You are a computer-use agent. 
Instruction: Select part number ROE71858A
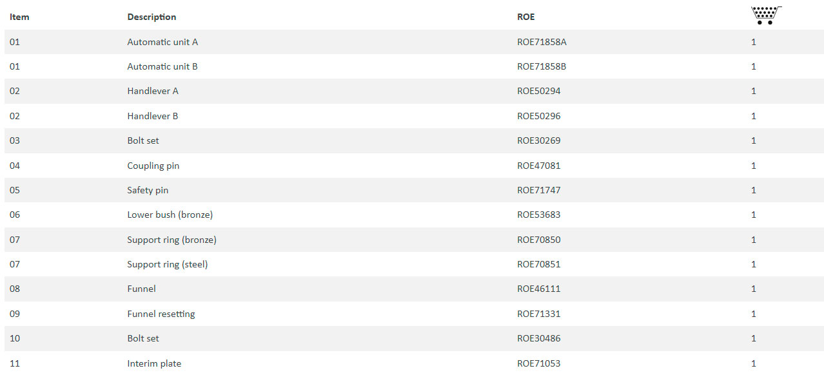[x=542, y=42]
